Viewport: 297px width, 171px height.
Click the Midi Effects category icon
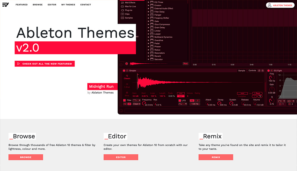122,2
